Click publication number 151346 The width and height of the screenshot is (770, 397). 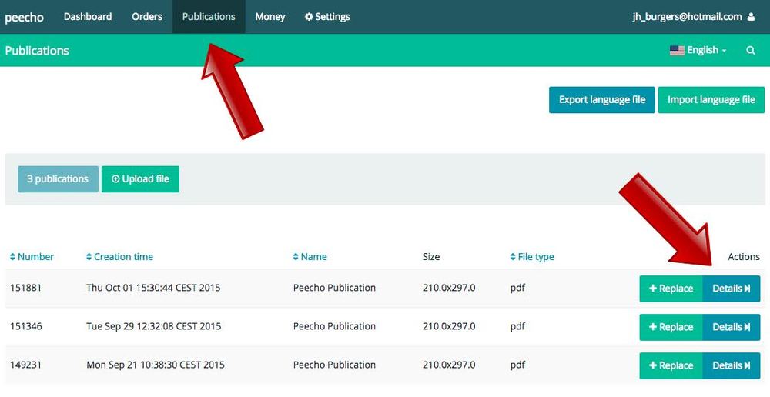click(25, 326)
